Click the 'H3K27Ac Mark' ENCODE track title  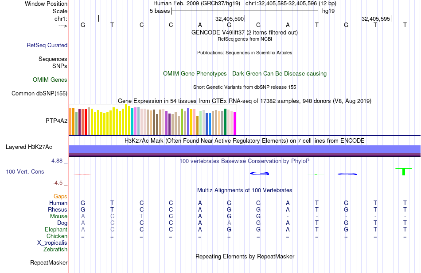click(x=245, y=141)
